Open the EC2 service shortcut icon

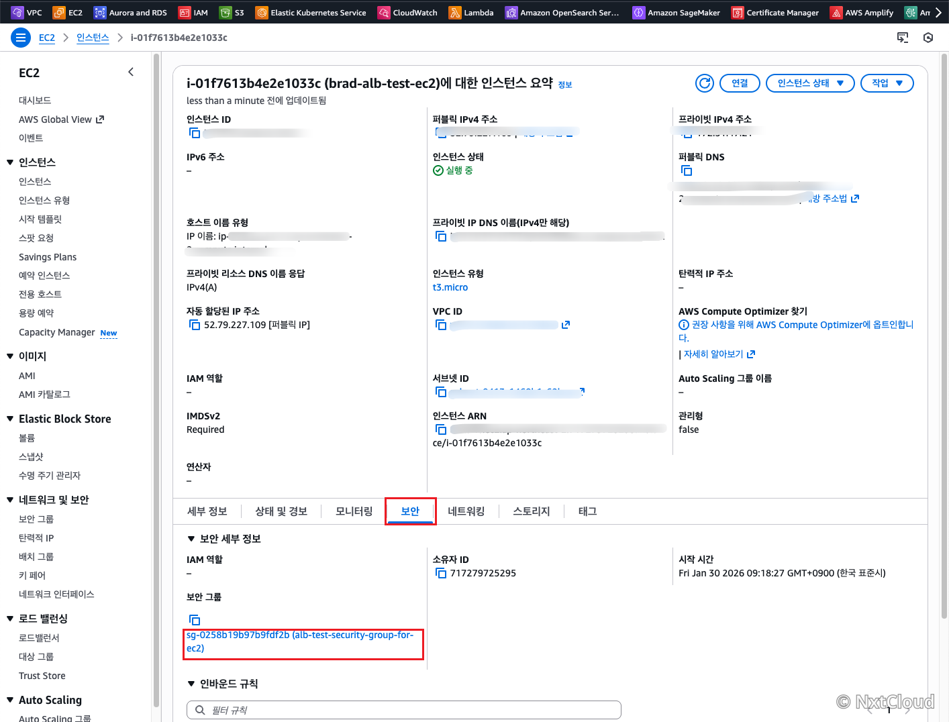[x=58, y=13]
